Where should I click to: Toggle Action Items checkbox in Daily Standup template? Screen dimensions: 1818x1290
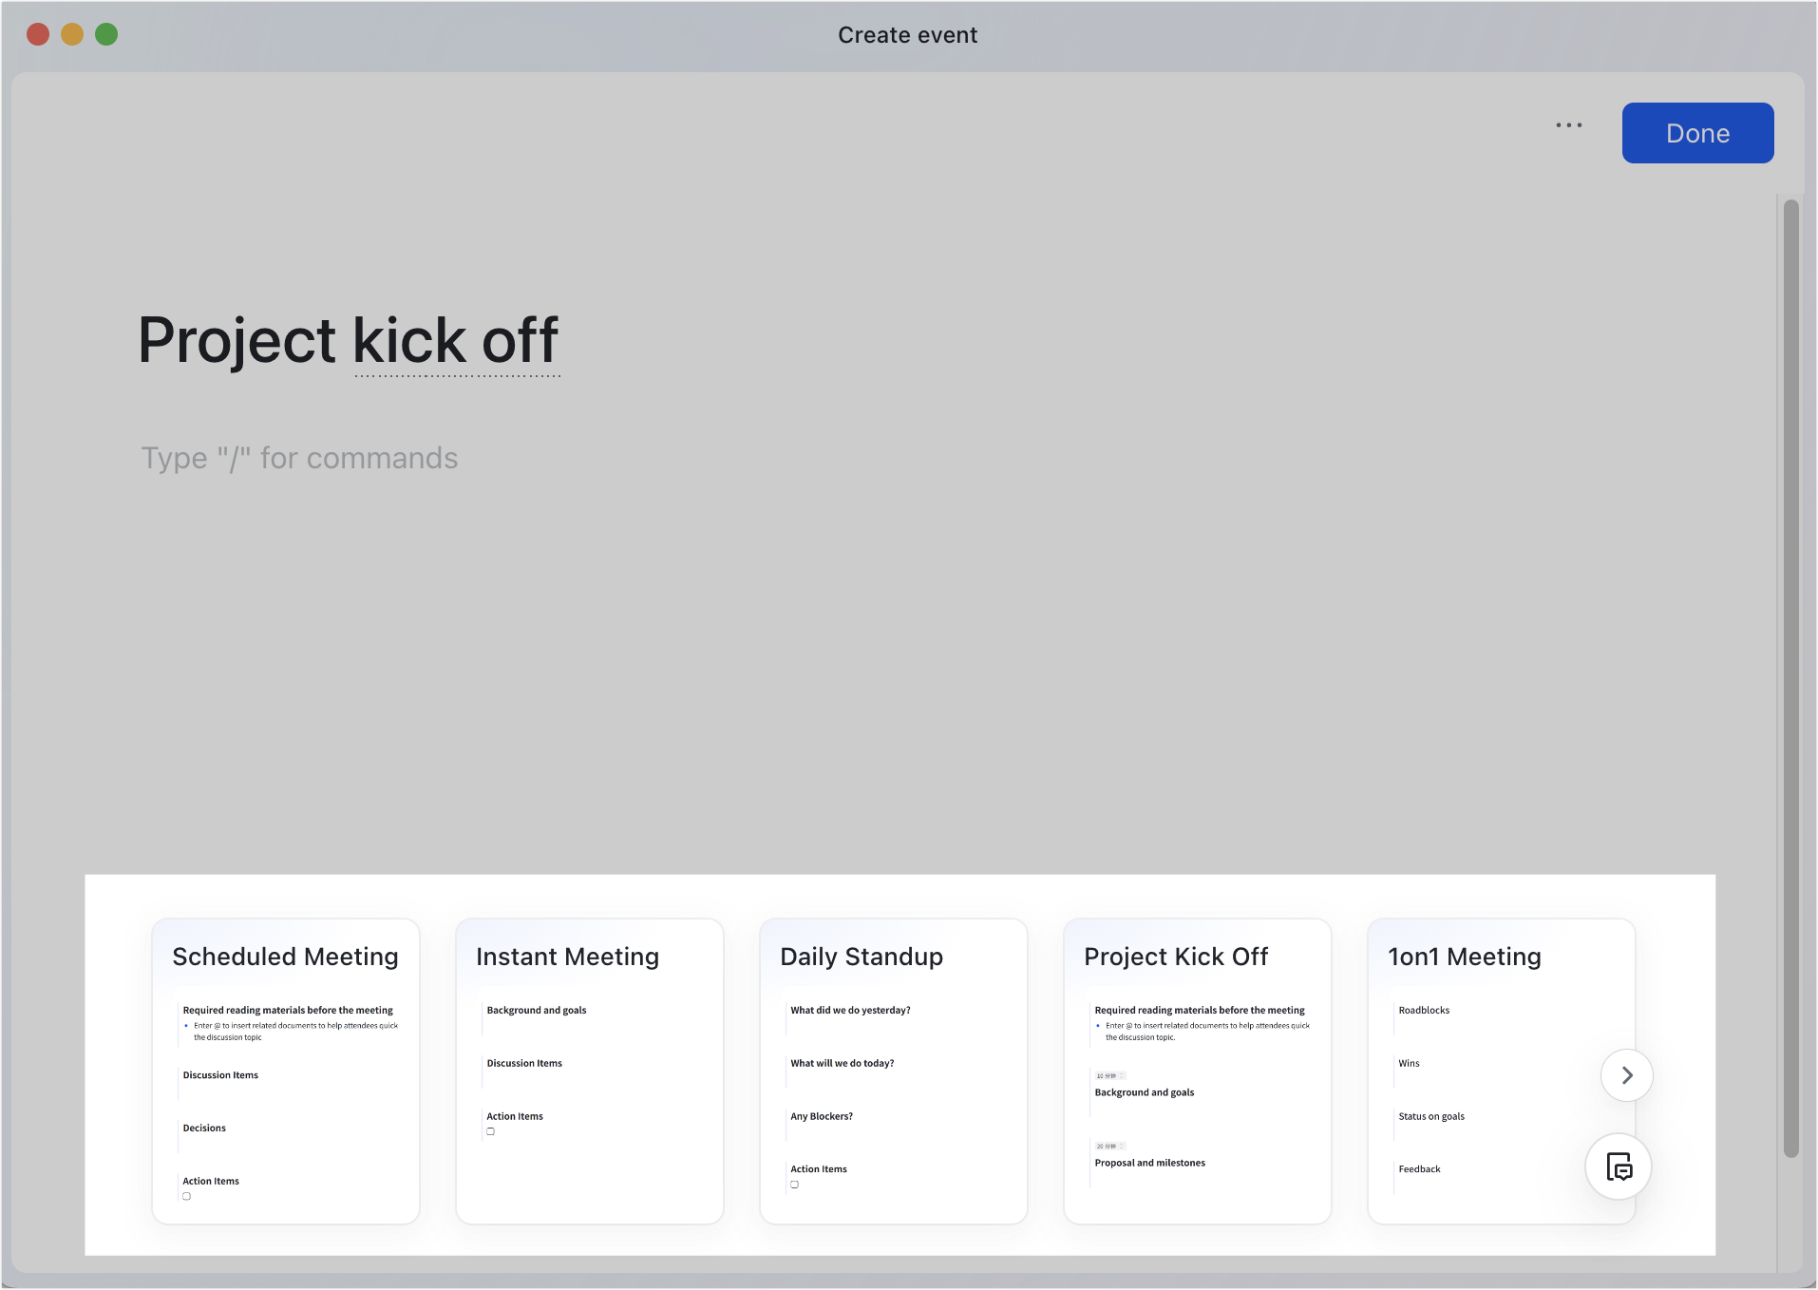pos(794,1184)
